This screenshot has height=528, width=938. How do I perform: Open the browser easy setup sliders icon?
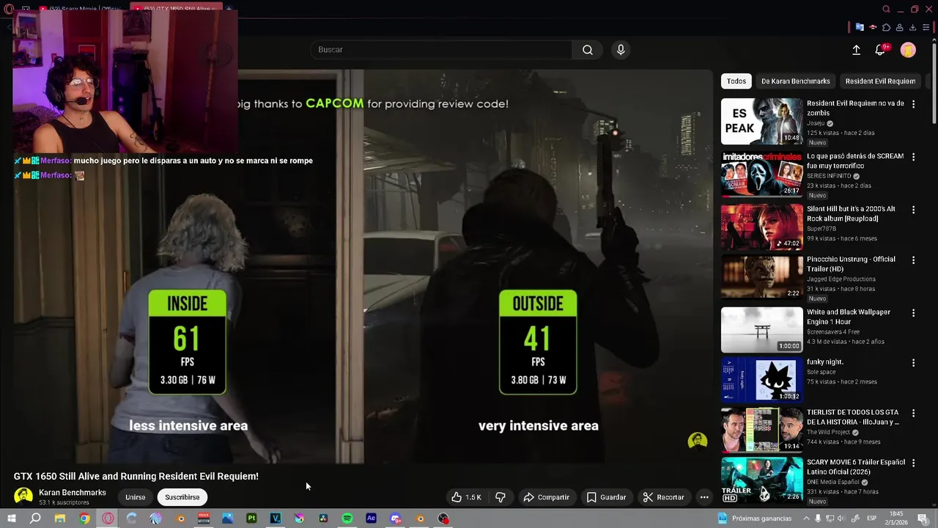(x=926, y=28)
